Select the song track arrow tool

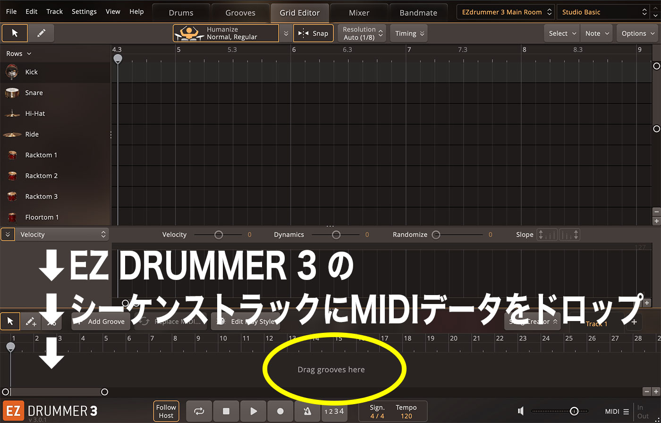[x=10, y=321]
